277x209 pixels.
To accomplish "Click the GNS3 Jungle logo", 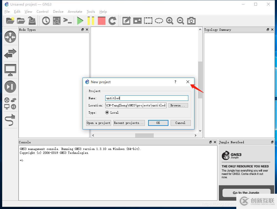I will [x=232, y=156].
